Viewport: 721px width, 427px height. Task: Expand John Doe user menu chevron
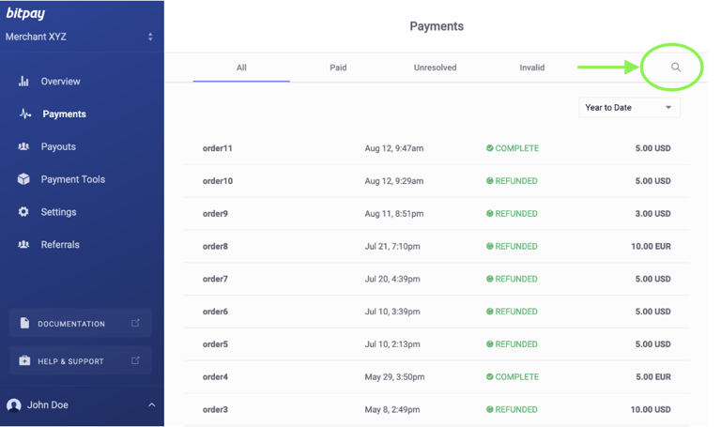click(x=152, y=404)
